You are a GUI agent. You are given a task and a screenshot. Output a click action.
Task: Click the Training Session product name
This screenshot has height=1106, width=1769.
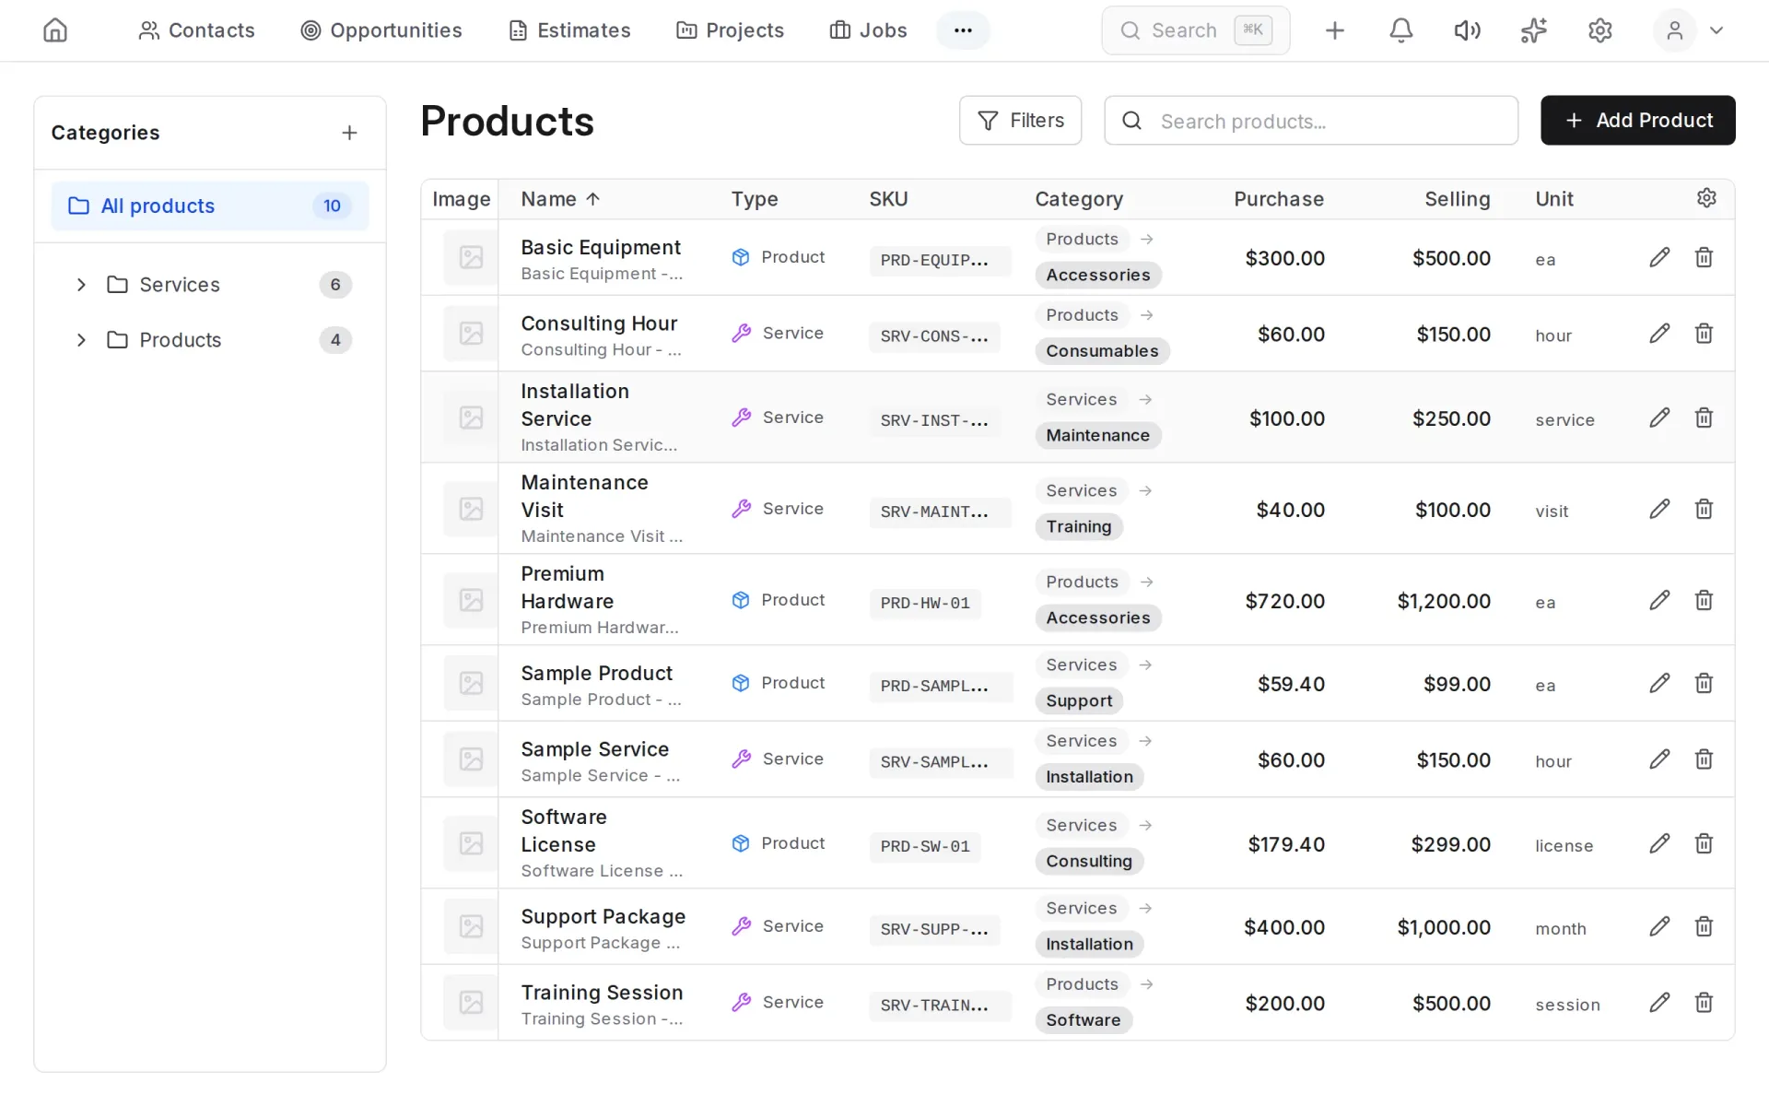coord(602,993)
